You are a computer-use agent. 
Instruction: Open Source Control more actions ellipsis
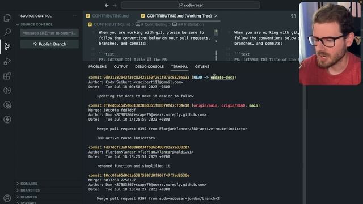click(75, 16)
